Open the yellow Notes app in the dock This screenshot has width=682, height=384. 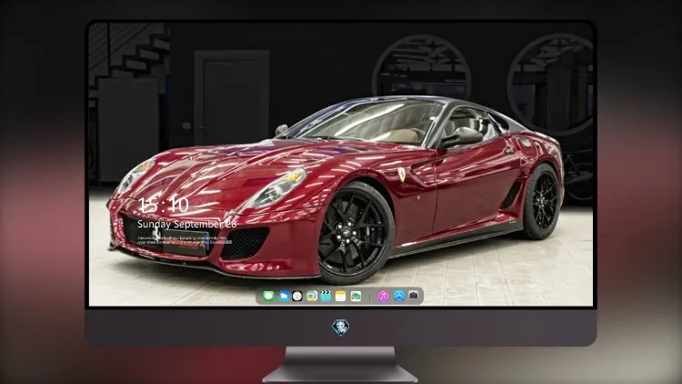pos(341,296)
